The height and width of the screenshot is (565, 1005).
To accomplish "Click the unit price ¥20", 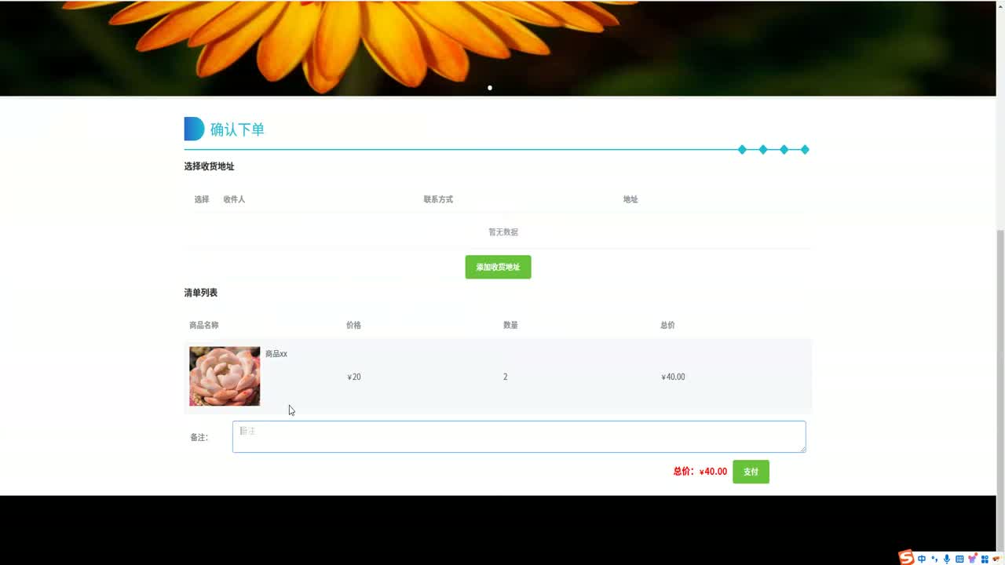I will 354,377.
